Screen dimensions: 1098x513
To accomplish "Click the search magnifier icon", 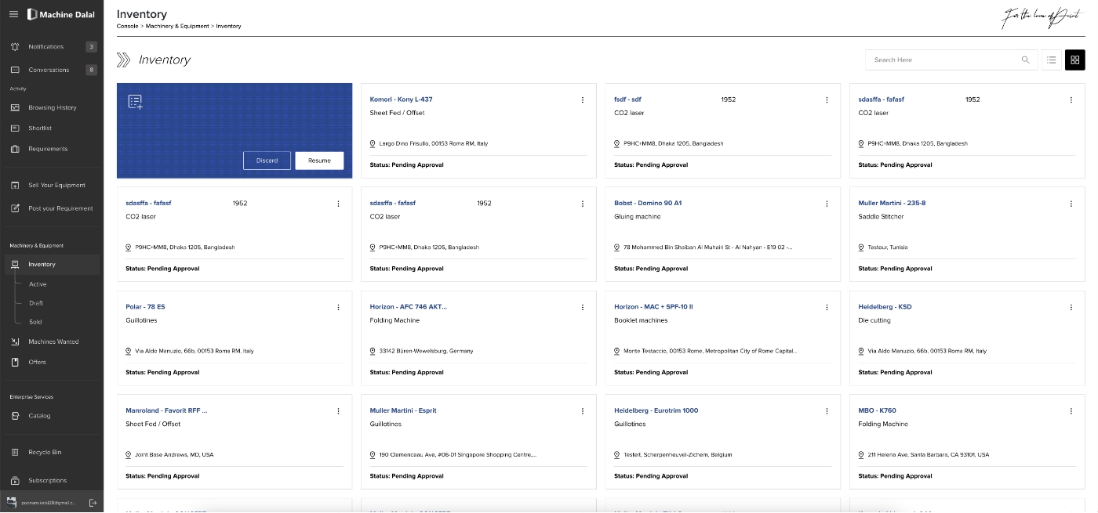I will [x=1025, y=60].
